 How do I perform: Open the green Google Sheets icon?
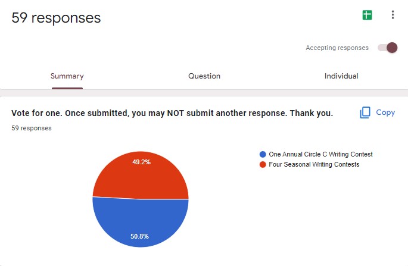click(367, 15)
